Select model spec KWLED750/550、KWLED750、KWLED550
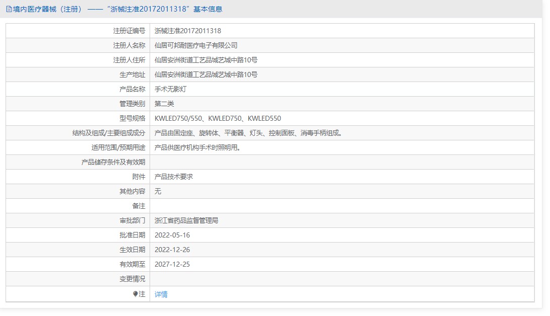The width and height of the screenshot is (550, 316). tap(218, 118)
